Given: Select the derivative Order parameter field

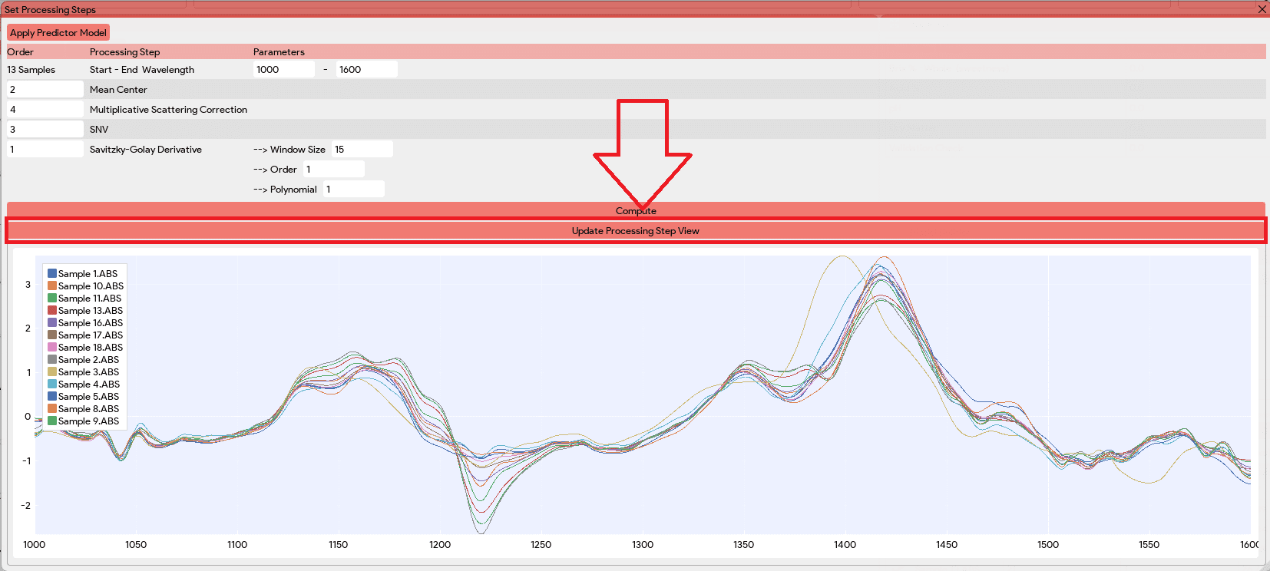Looking at the screenshot, I should point(333,170).
